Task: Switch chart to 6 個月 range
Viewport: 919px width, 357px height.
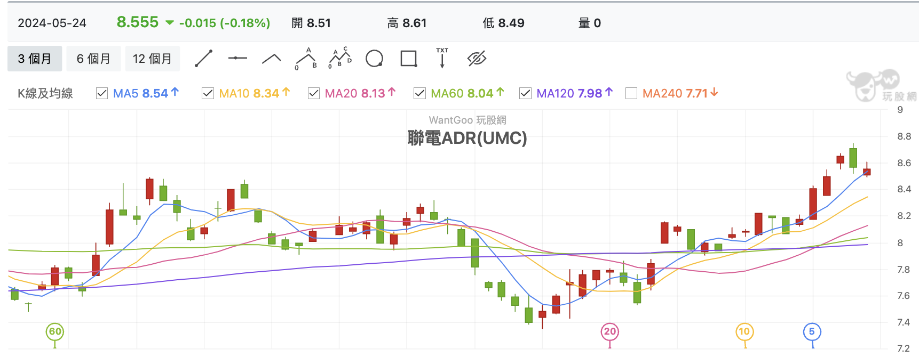Action: [x=93, y=59]
